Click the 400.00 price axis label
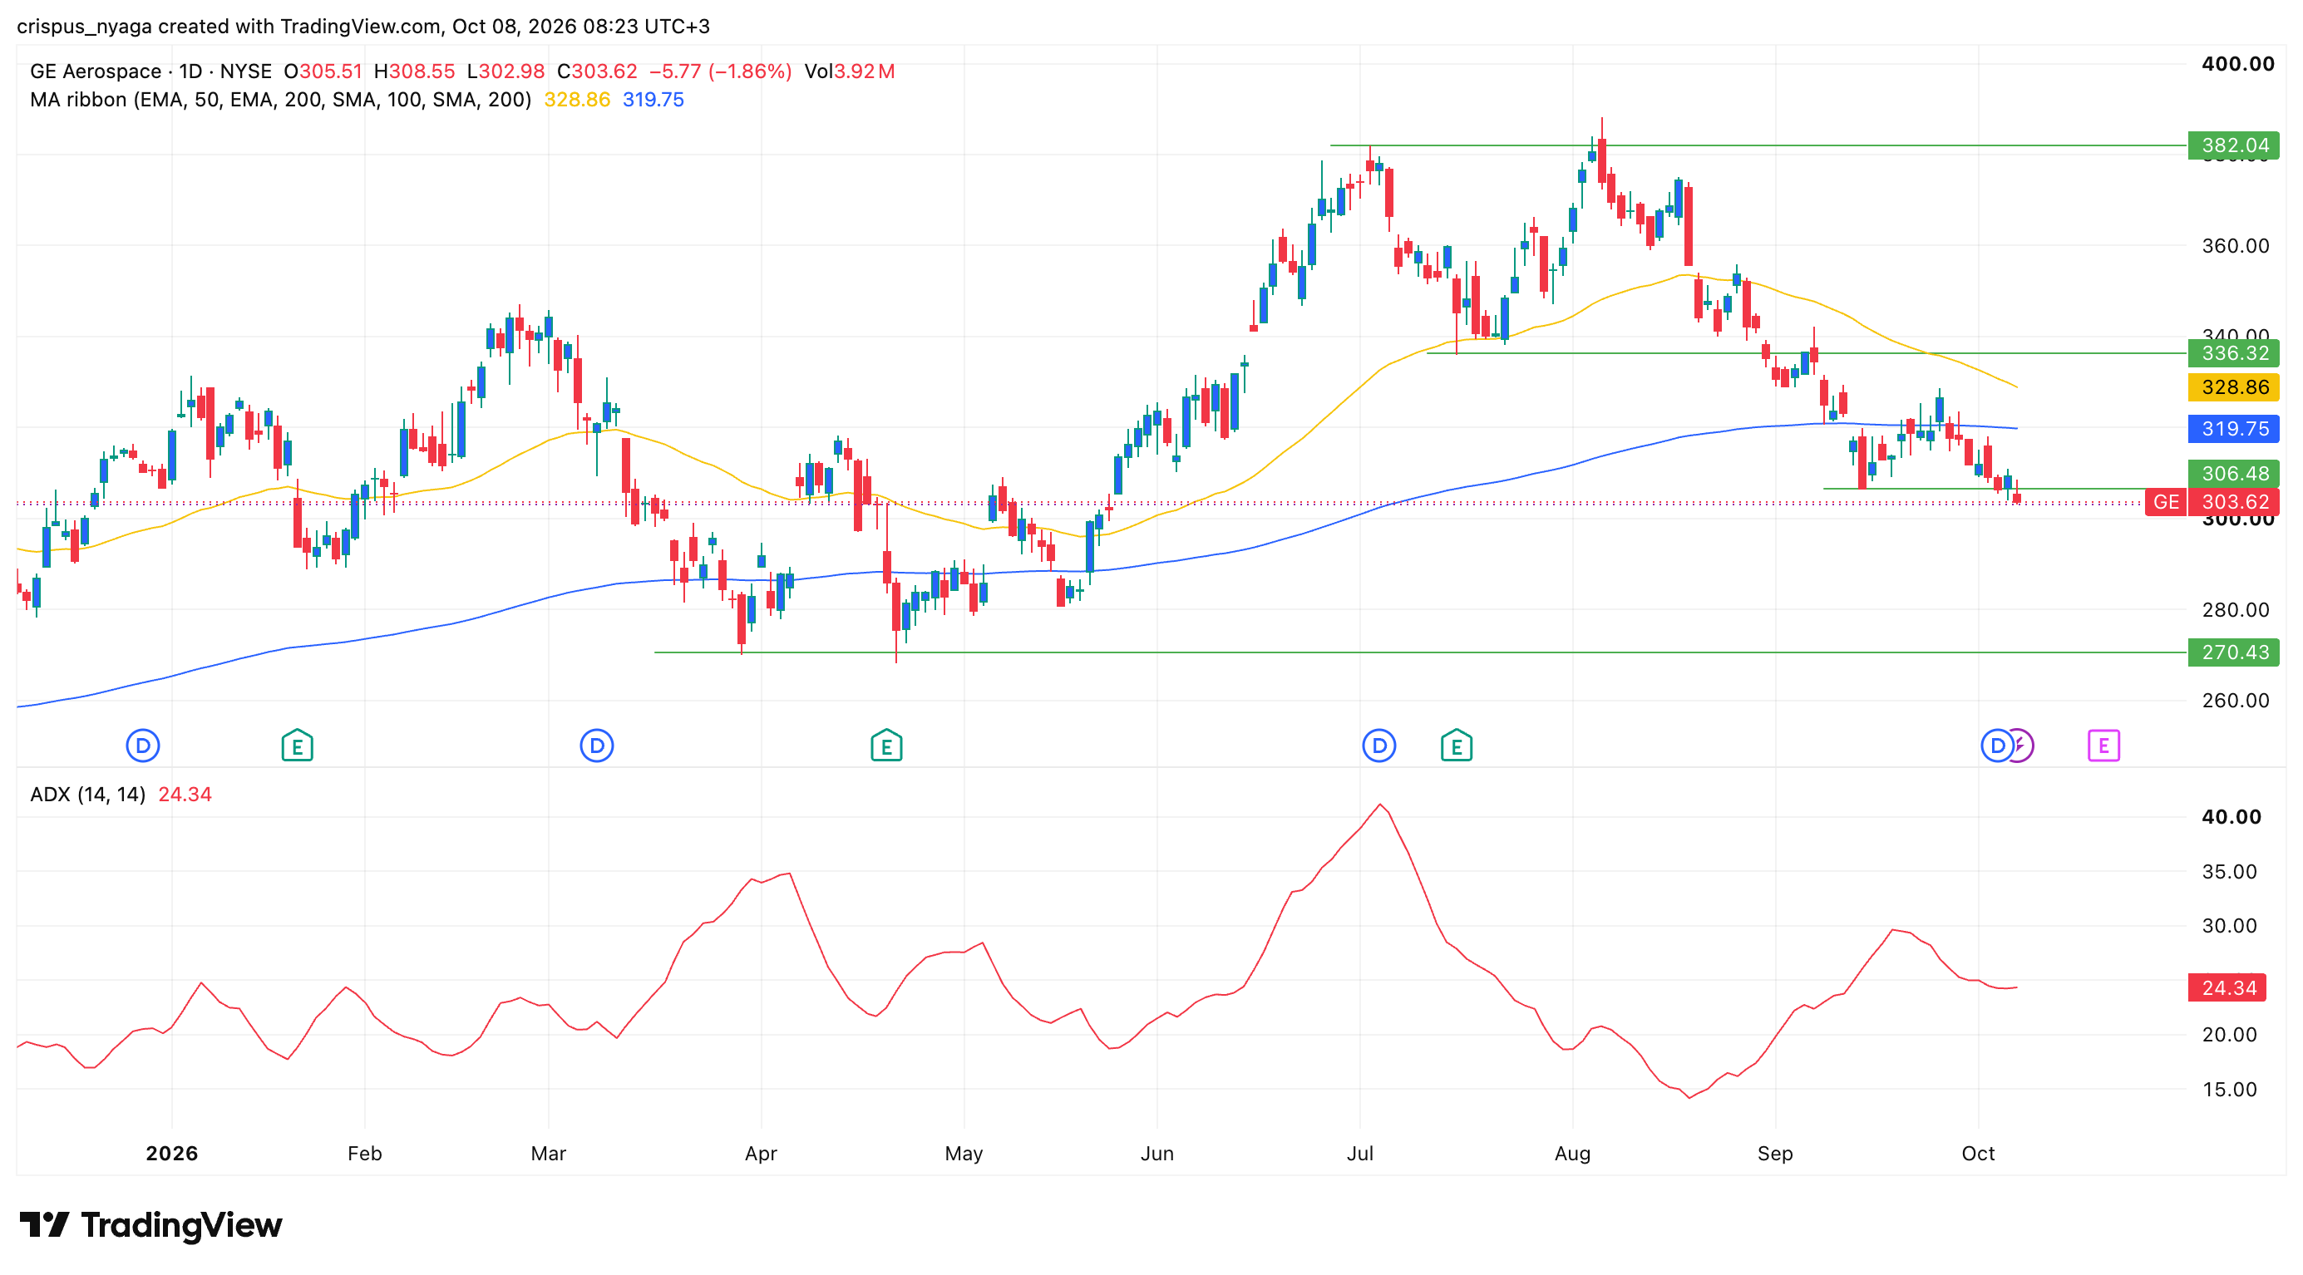 pos(2238,64)
